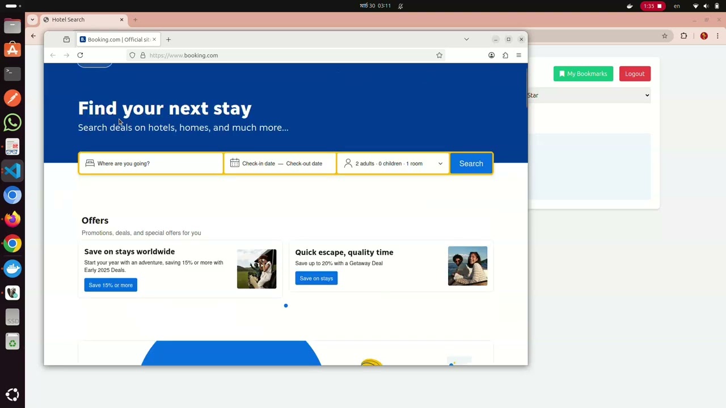Click the Check-out date text

coord(304,163)
